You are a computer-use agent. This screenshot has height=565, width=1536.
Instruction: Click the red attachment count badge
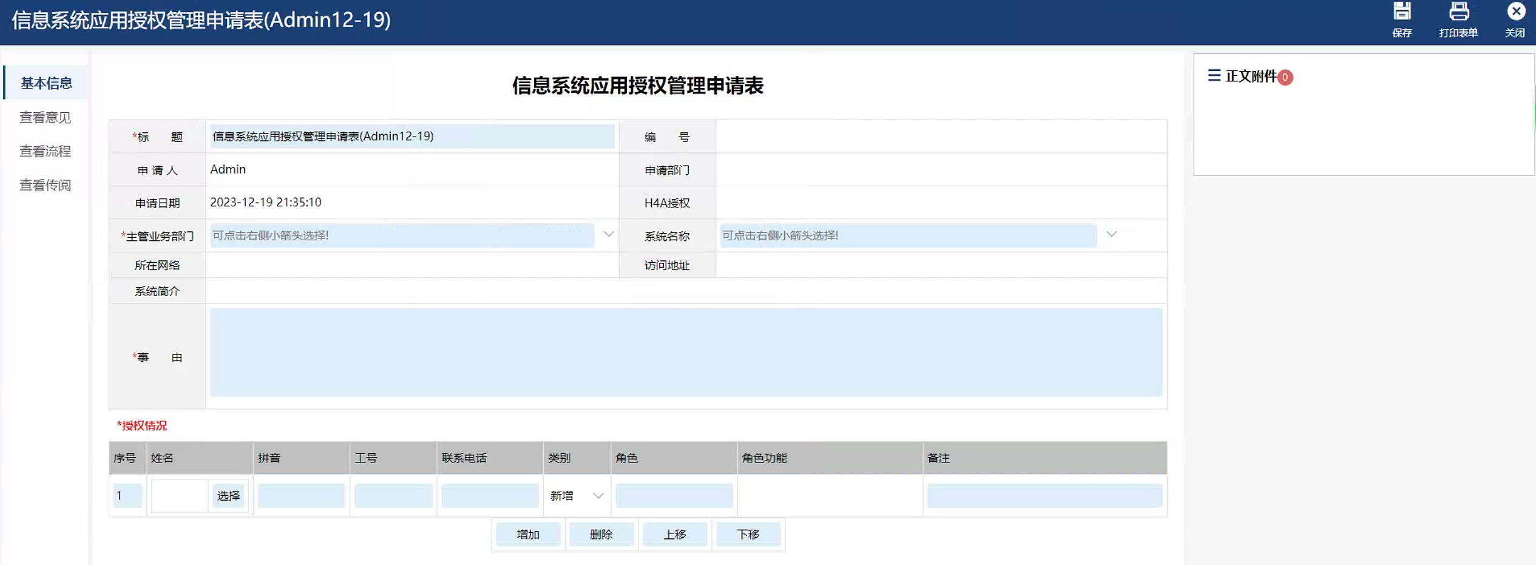point(1285,77)
